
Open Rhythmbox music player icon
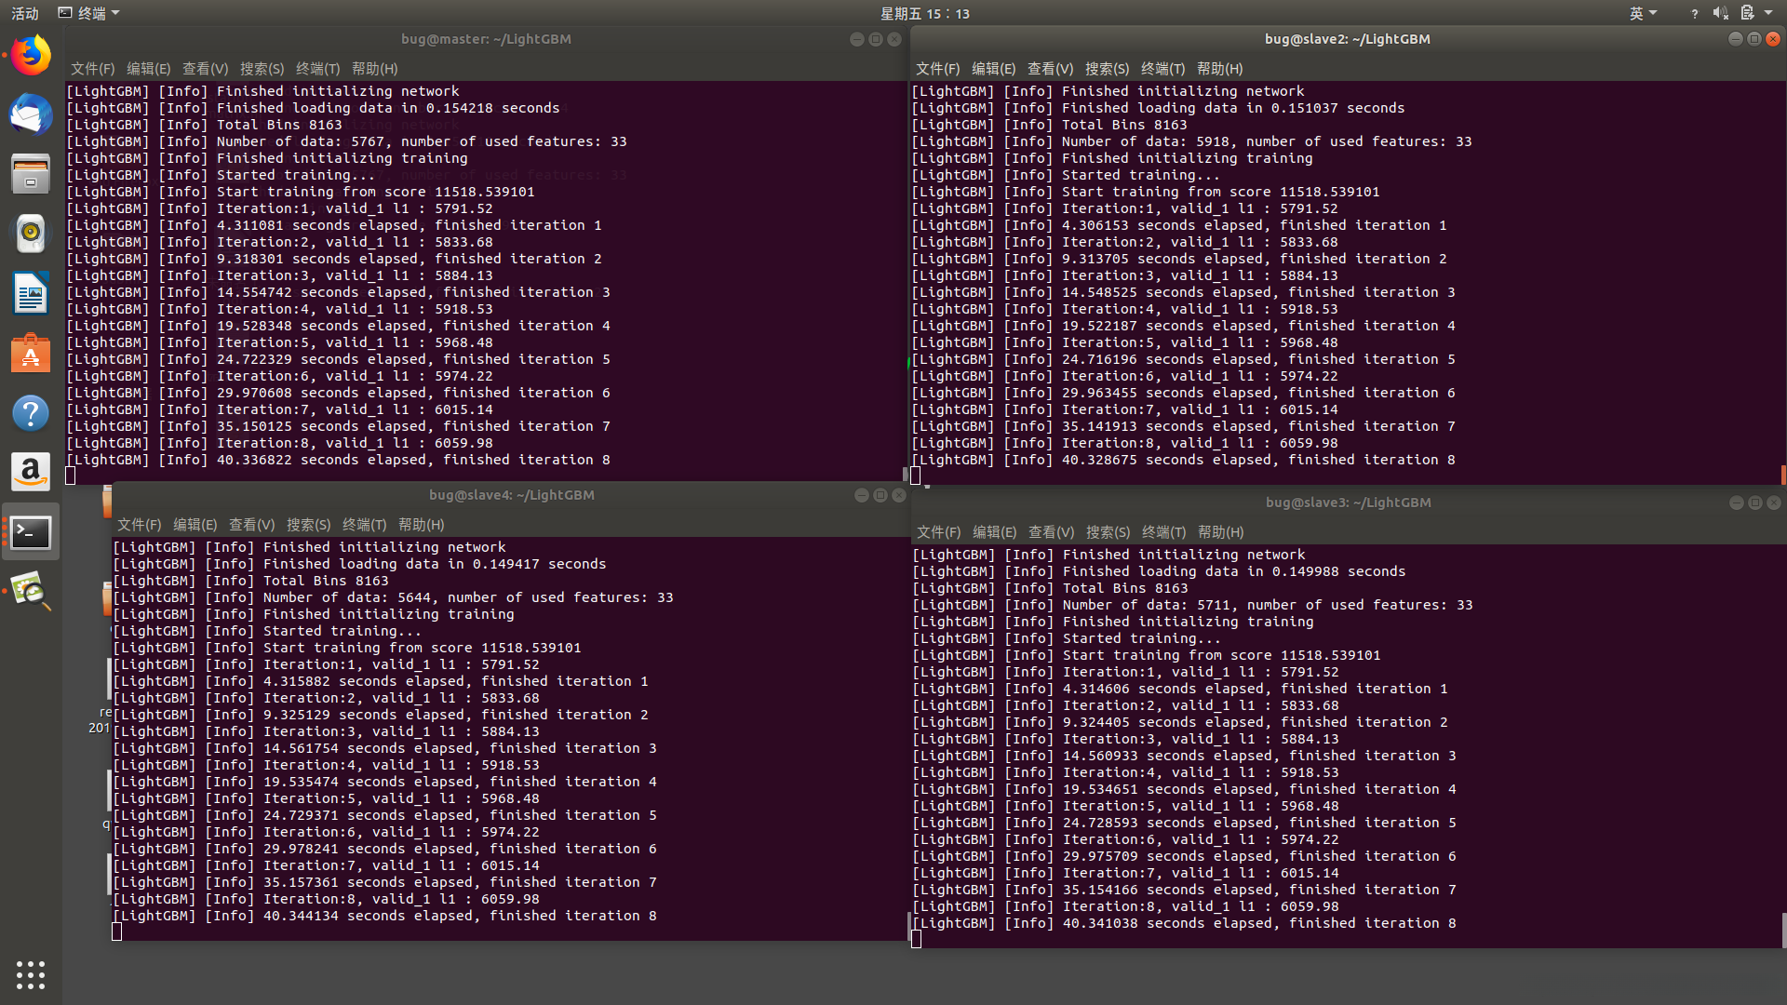[31, 234]
